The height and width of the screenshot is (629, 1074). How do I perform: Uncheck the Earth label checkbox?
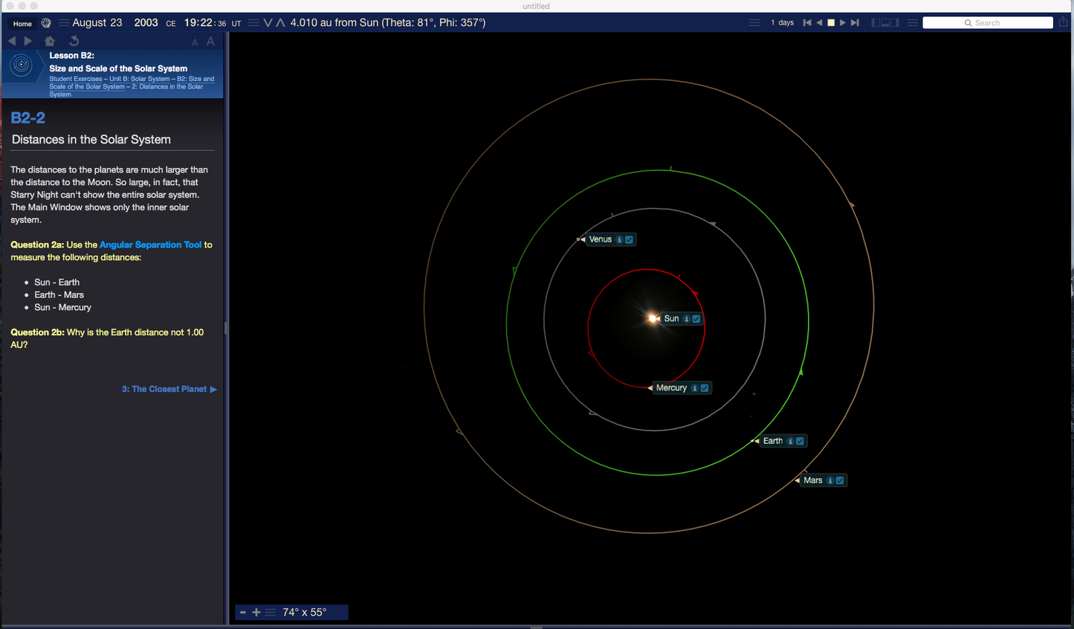click(800, 441)
